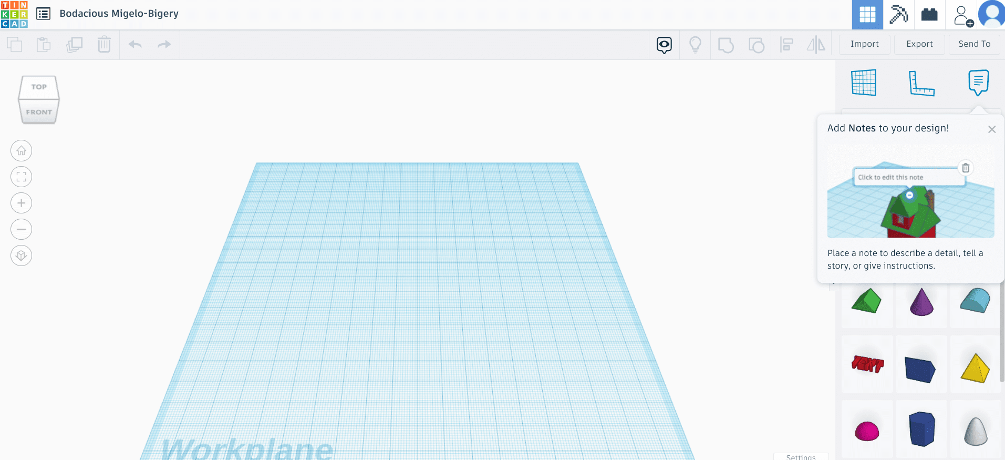Click the shapes panel scrollbar

[1002, 331]
